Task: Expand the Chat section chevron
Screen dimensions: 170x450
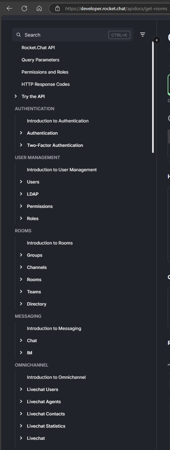Action: (21, 340)
